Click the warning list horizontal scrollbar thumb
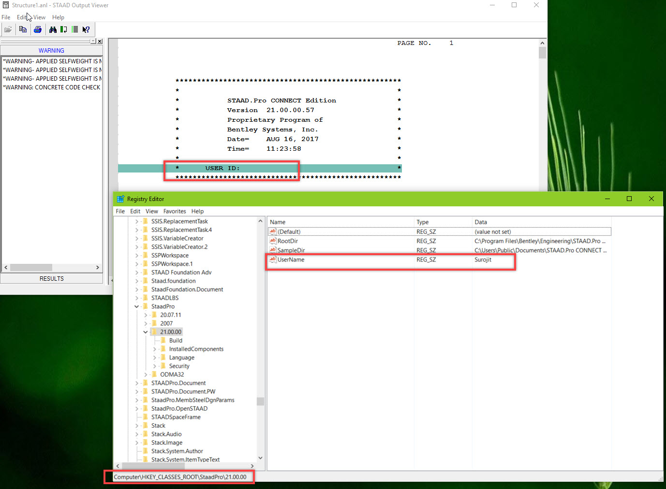Image resolution: width=666 pixels, height=489 pixels. [31, 267]
